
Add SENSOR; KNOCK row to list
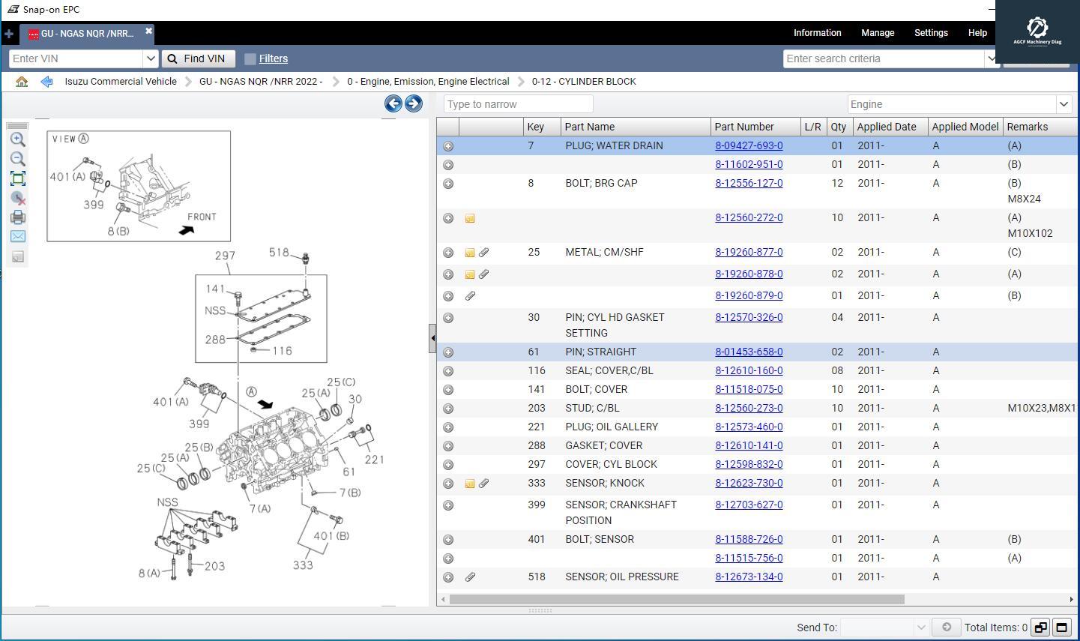448,484
